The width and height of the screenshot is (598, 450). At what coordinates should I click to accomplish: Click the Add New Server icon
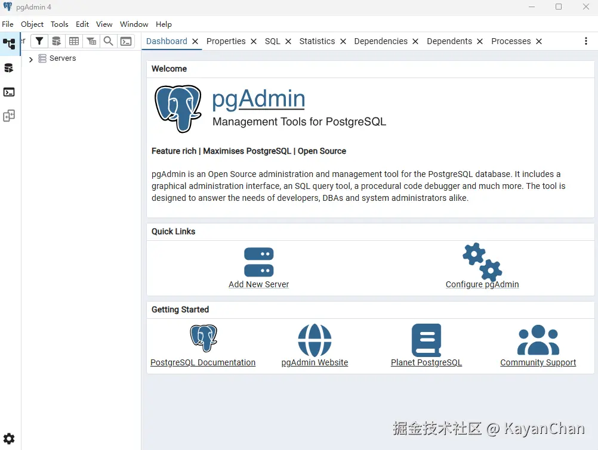pos(258,262)
